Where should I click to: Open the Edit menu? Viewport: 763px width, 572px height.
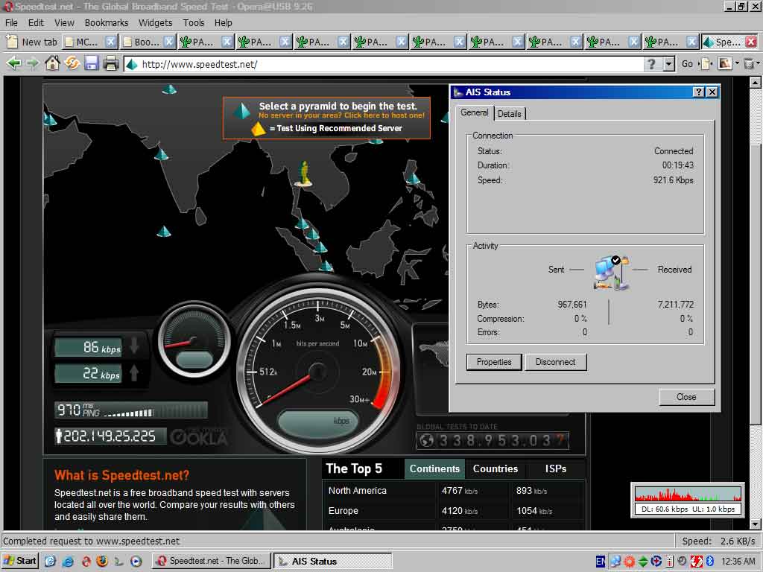click(x=36, y=23)
